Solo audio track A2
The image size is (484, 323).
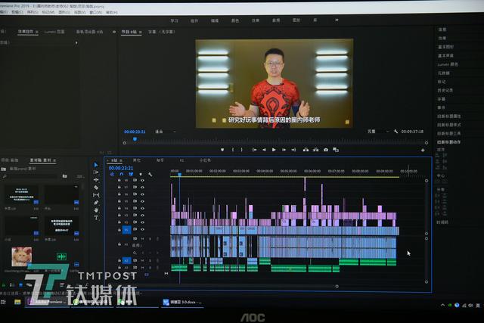150,261
